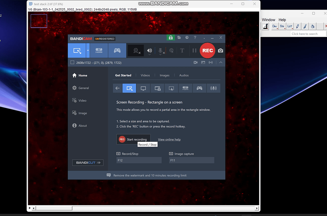This screenshot has width=327, height=216.
Task: Mute the speaker audio
Action: pos(149,50)
